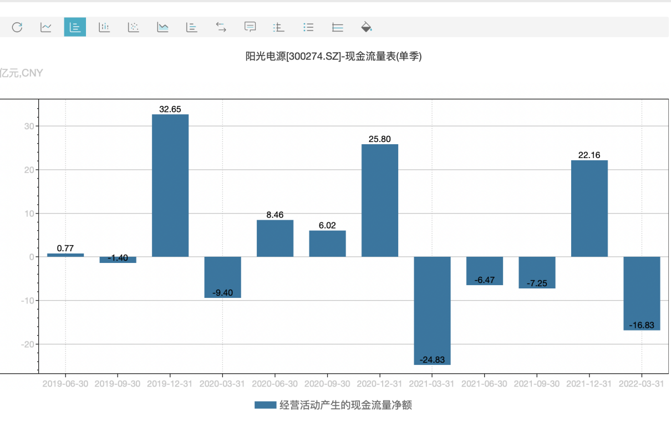This screenshot has height=421, width=671.
Task: Select the highlighted bar chart icon
Action: tap(75, 27)
